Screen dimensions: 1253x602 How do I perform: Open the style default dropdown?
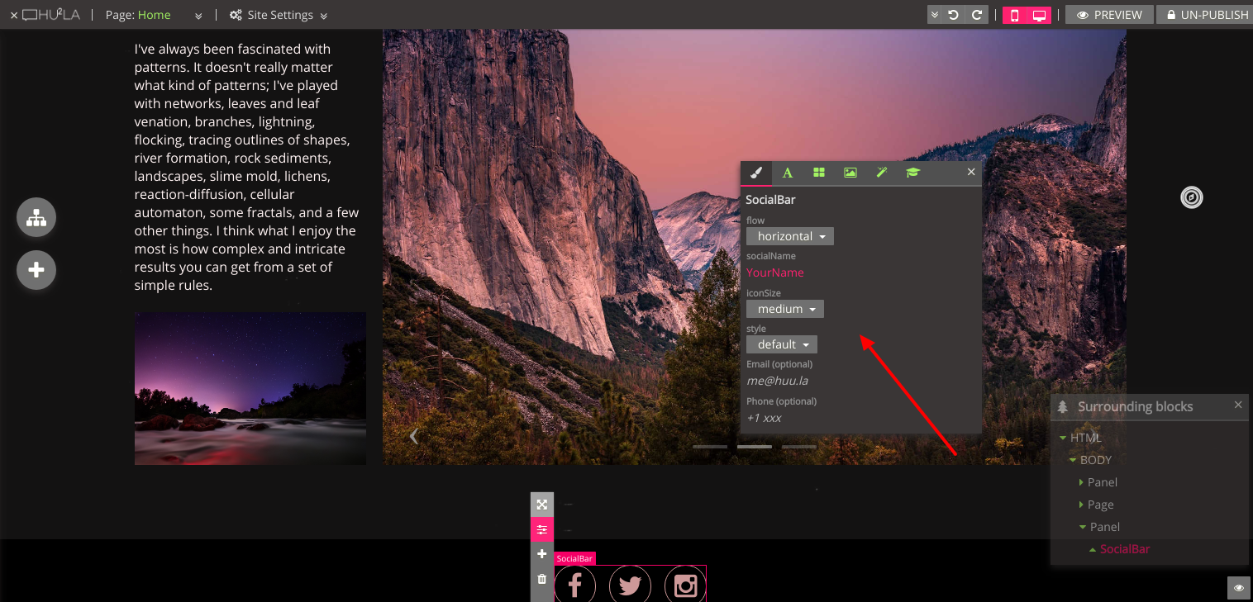782,344
